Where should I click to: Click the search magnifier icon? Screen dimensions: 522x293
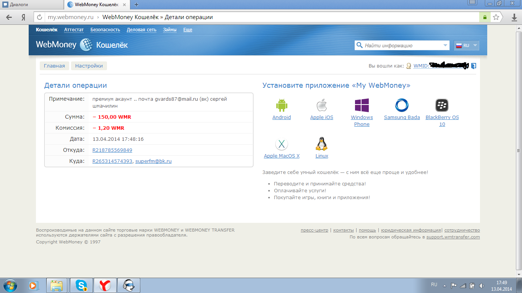(x=359, y=45)
